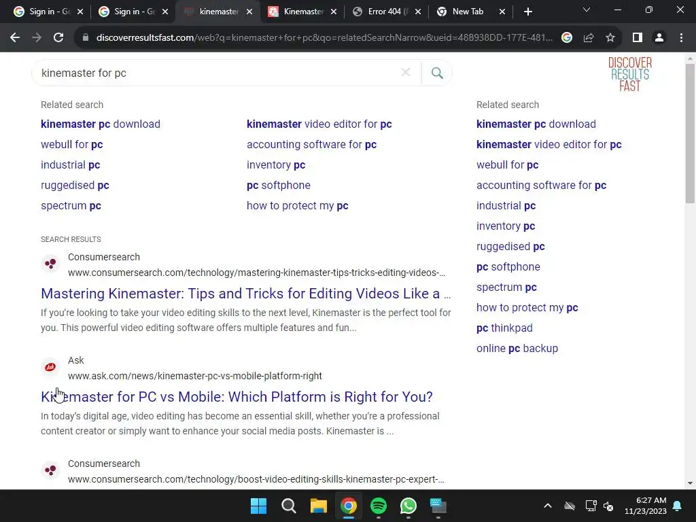696x522 pixels.
Task: Open a new tab with plus button
Action: coord(527,12)
